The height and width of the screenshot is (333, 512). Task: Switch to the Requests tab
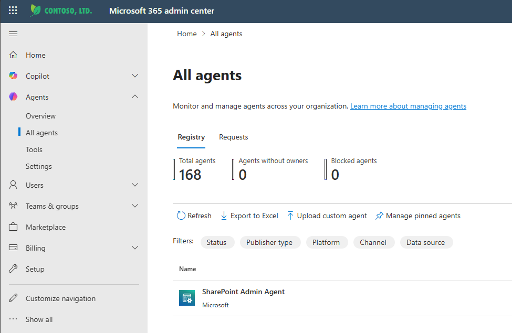point(234,137)
